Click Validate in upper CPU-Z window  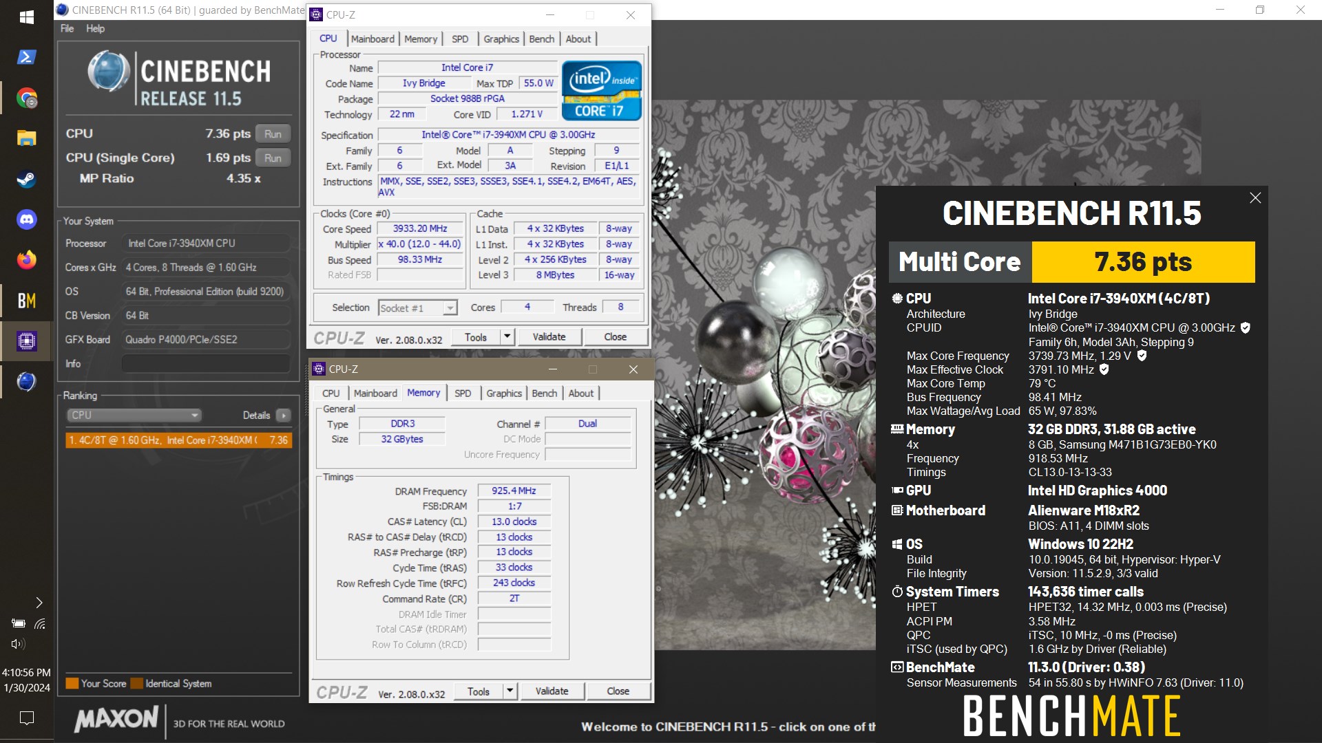(x=549, y=337)
